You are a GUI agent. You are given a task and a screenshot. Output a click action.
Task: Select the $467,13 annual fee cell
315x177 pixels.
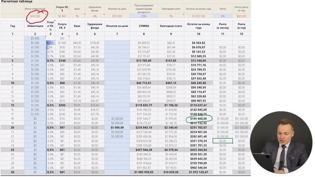click(x=171, y=83)
